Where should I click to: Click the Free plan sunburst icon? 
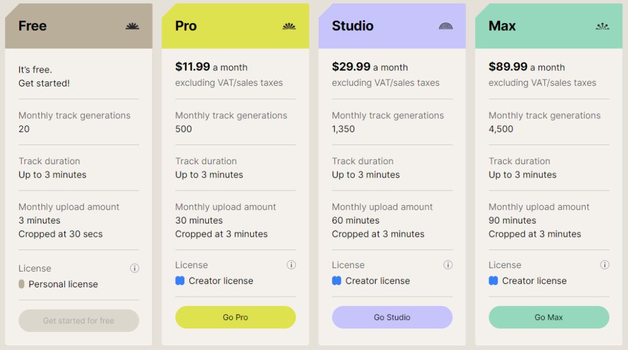[132, 26]
